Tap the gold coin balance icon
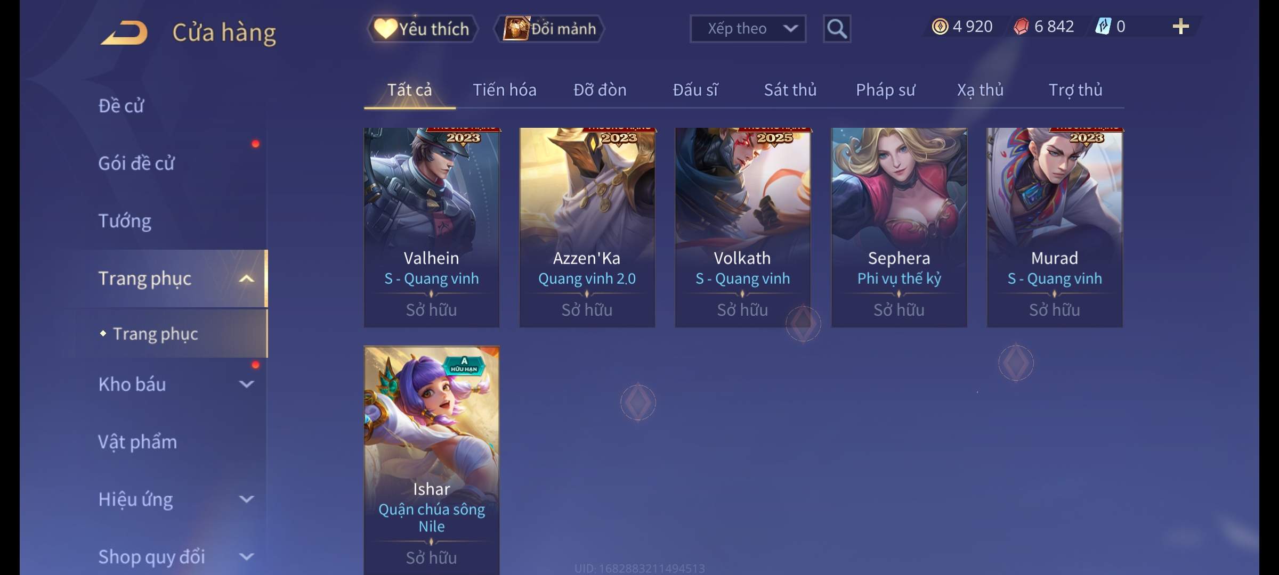This screenshot has width=1279, height=575. point(940,27)
